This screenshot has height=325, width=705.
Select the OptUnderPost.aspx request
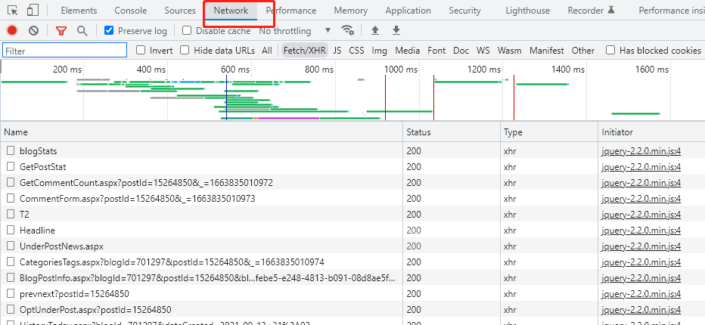pos(95,310)
